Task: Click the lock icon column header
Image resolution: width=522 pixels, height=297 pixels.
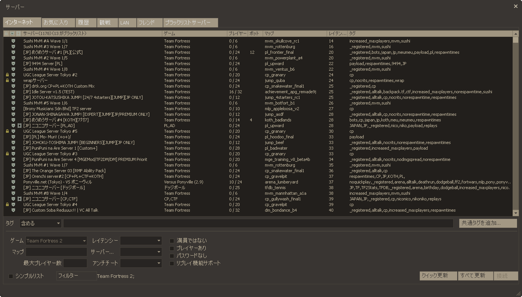Action: 6,33
